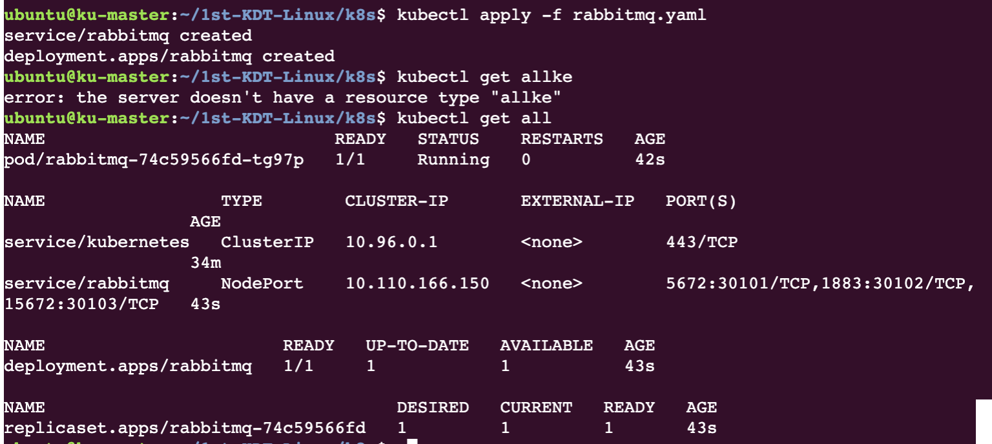Click the RESTARTS column header

pyautogui.click(x=562, y=139)
